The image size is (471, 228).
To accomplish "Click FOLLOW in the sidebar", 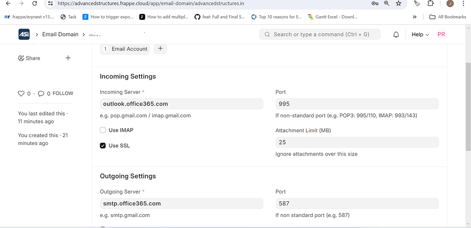I will [x=63, y=94].
